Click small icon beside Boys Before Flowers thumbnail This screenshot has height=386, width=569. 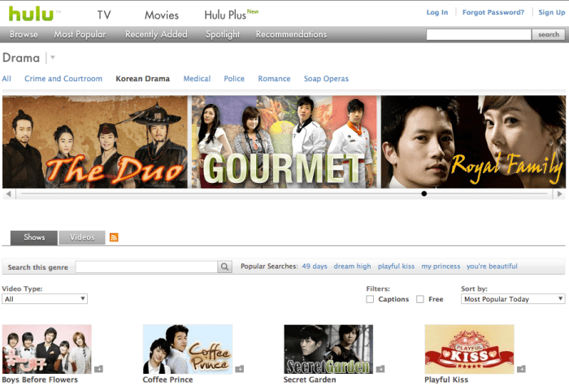tap(98, 369)
